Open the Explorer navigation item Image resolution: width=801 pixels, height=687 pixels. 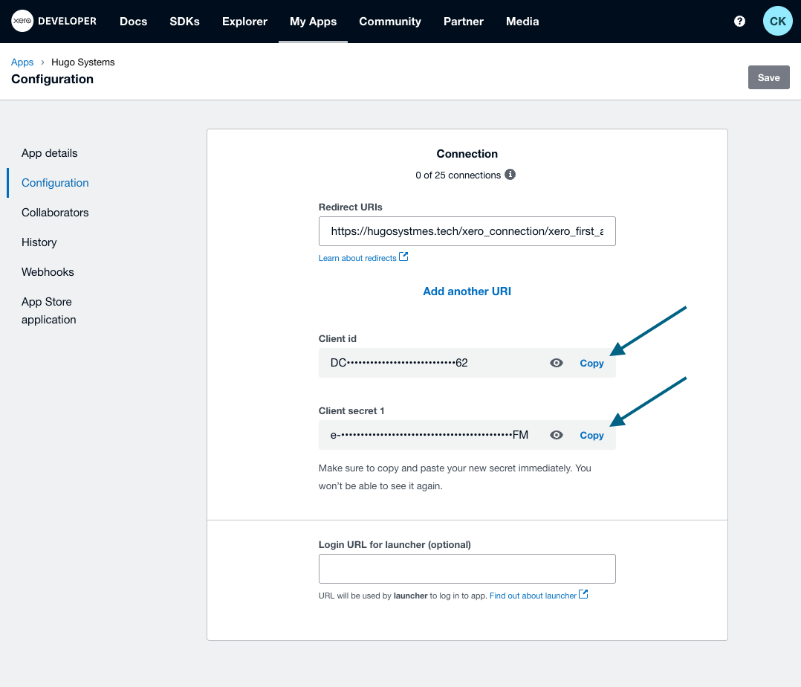pos(244,22)
